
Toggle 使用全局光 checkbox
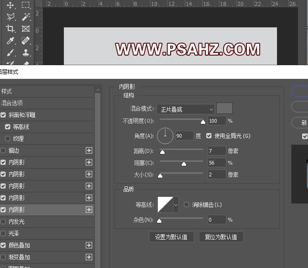tap(209, 135)
